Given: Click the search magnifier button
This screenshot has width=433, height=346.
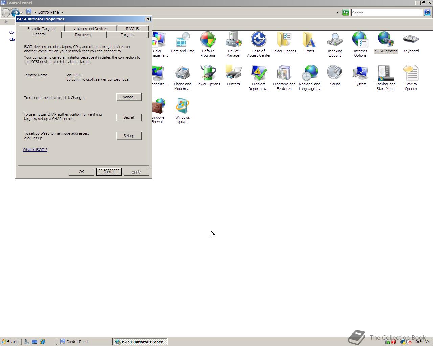Looking at the screenshot, I should 427,13.
